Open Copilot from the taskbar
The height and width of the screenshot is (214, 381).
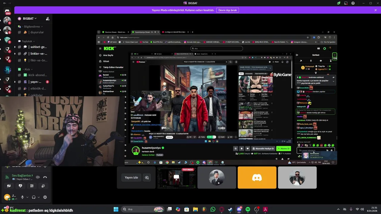[x=178, y=209]
